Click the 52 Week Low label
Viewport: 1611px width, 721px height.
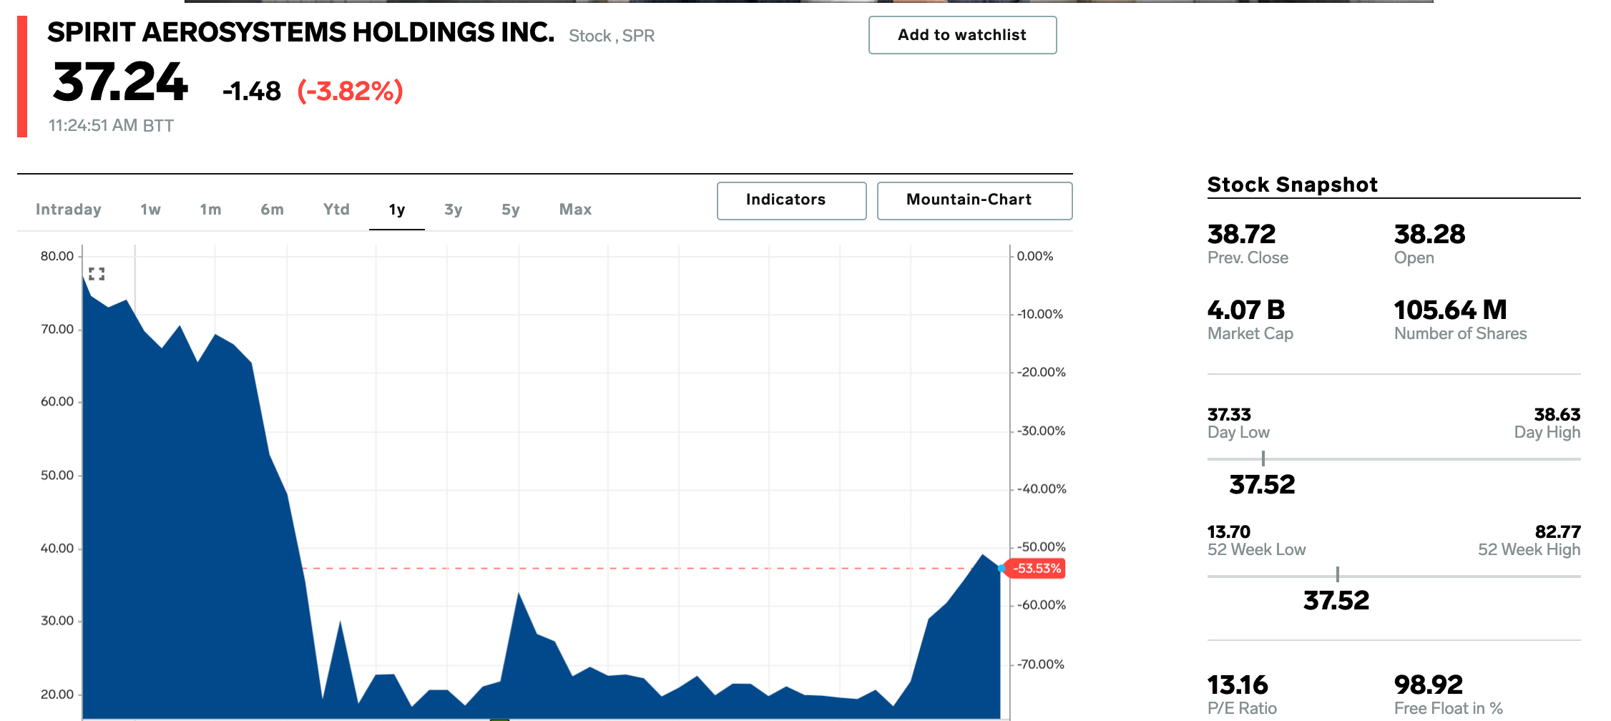coord(1257,550)
